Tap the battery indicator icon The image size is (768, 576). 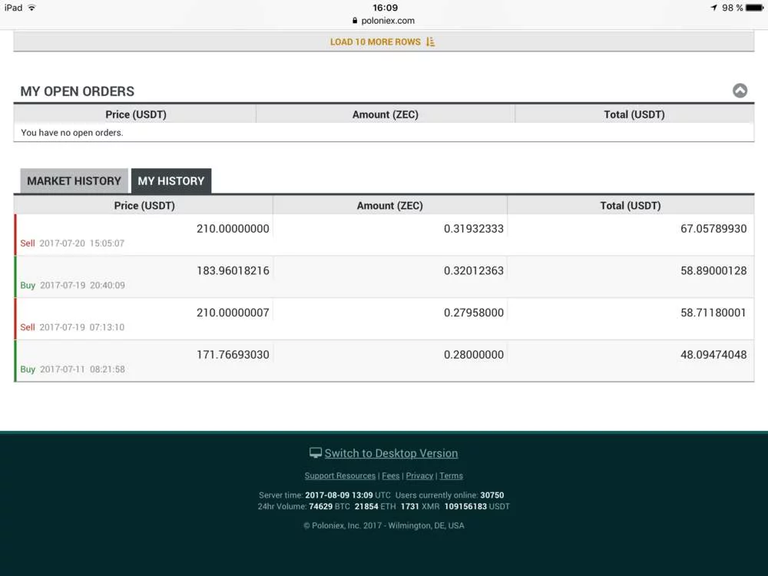click(755, 8)
